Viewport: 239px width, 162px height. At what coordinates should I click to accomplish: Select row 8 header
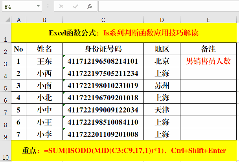click(x=6, y=122)
